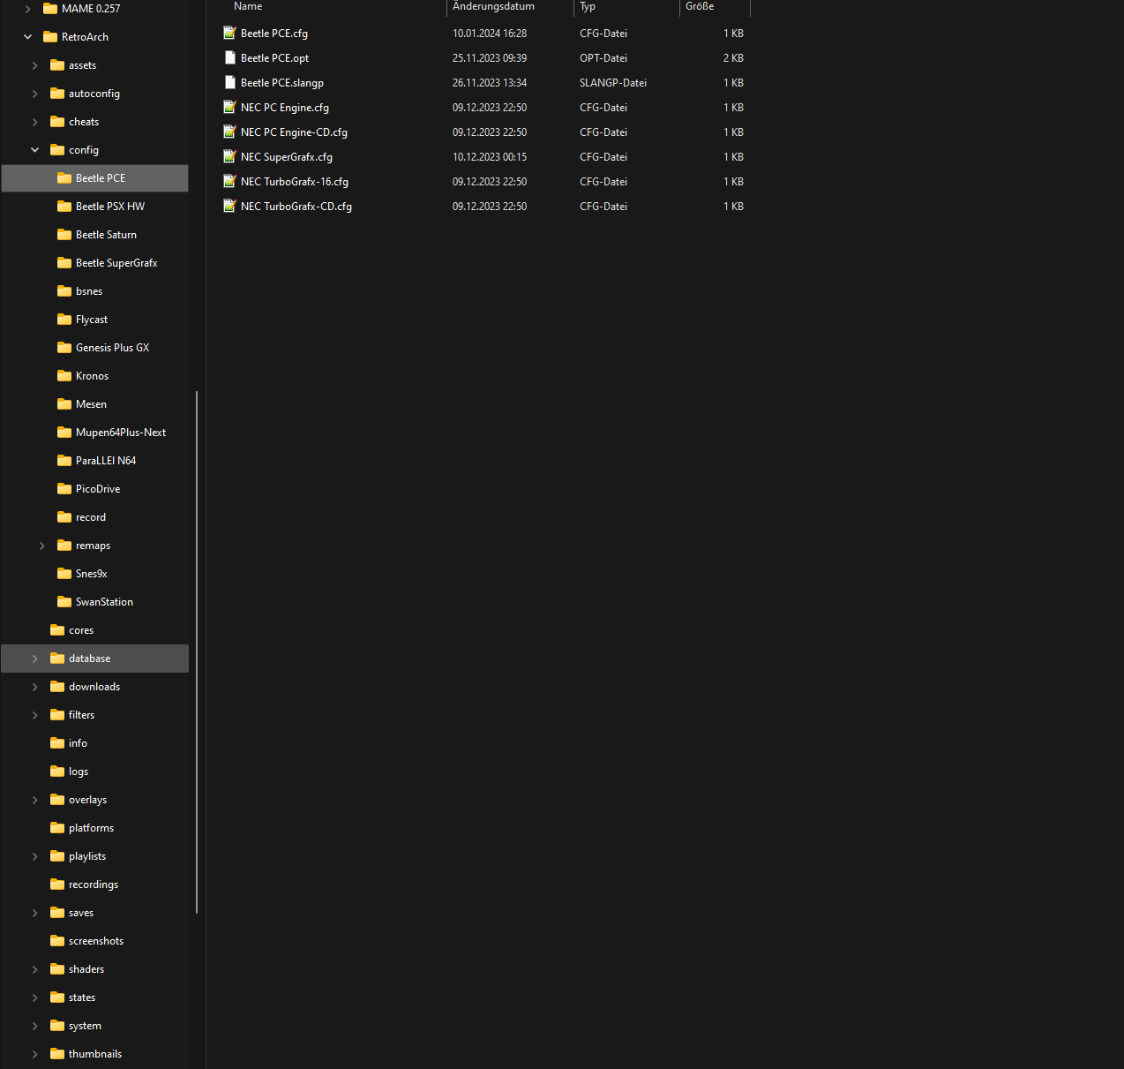Click the PicoDrive folder icon
Screen dimensions: 1124x1069
(64, 489)
